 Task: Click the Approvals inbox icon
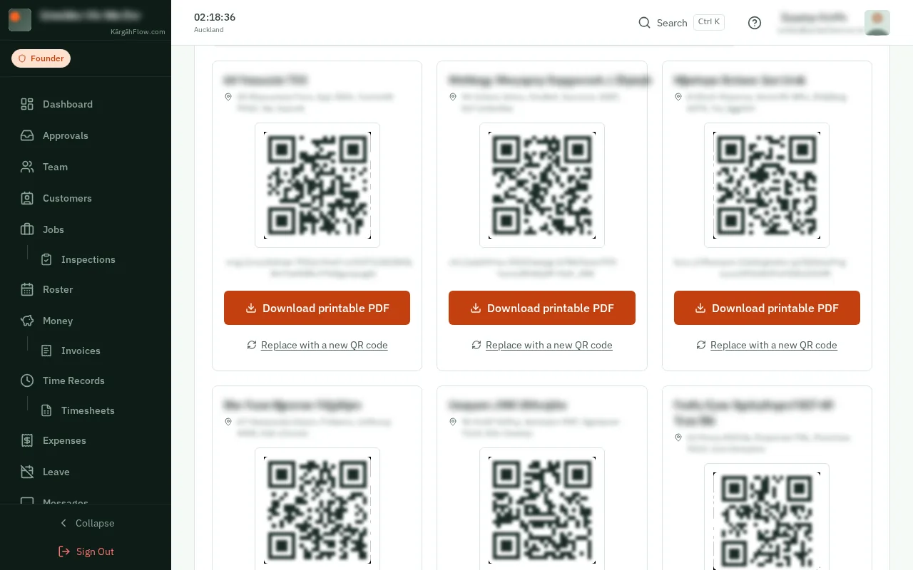[x=27, y=135]
